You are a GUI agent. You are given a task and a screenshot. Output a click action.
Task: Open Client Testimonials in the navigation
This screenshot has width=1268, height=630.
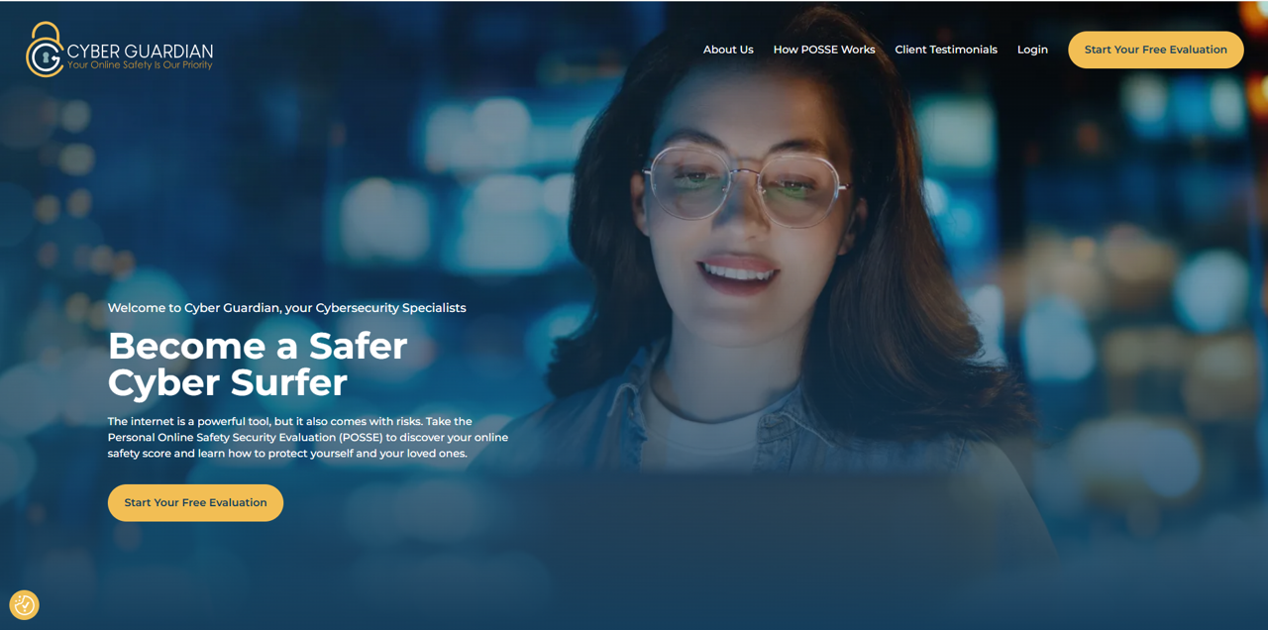[x=945, y=50]
